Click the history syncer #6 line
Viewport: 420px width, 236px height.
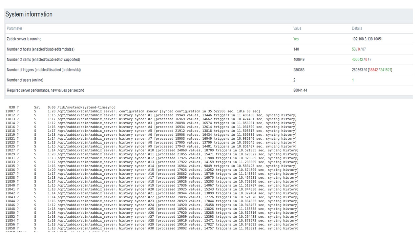(151, 135)
